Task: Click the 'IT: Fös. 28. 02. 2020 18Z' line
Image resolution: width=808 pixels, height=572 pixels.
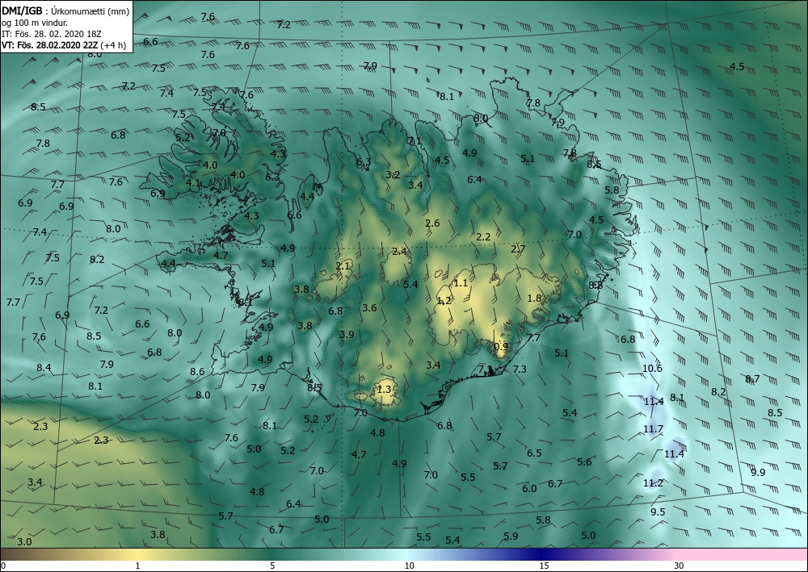Action: [x=52, y=34]
